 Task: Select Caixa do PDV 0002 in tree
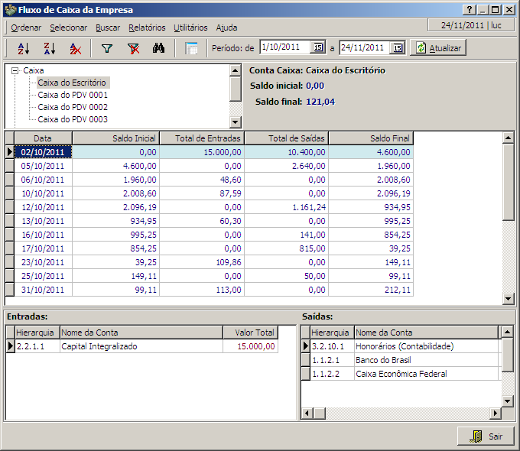click(73, 107)
